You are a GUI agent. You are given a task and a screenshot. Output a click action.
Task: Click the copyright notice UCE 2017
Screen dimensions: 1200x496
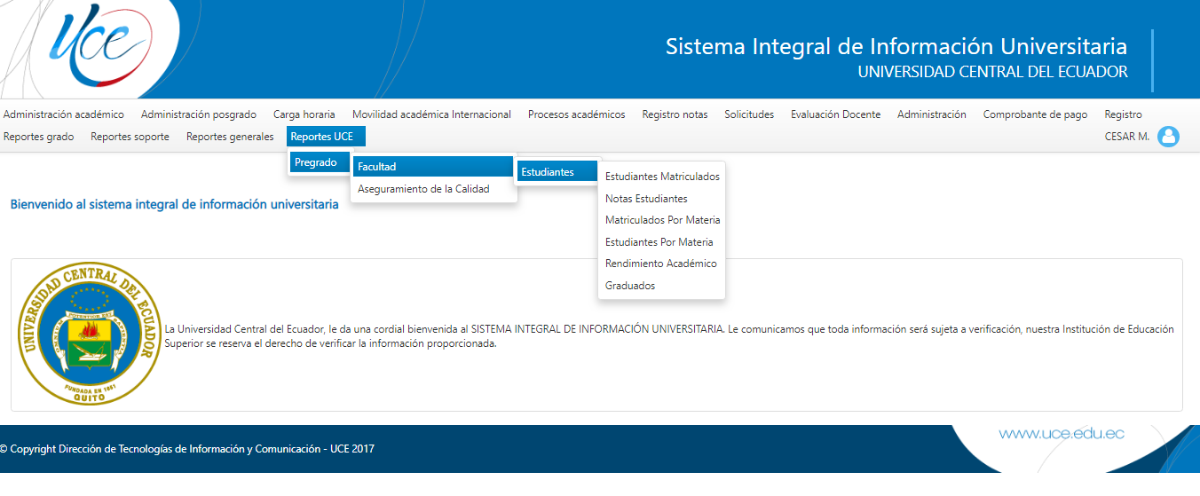(x=187, y=449)
